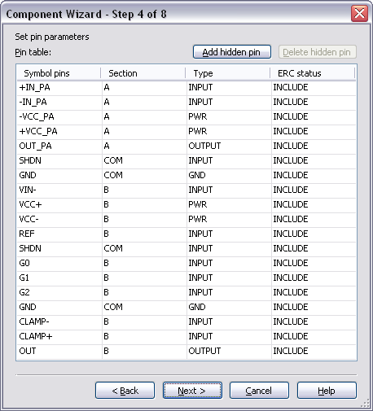Click the ERC status column header
This screenshot has height=411, width=373.
(x=313, y=73)
